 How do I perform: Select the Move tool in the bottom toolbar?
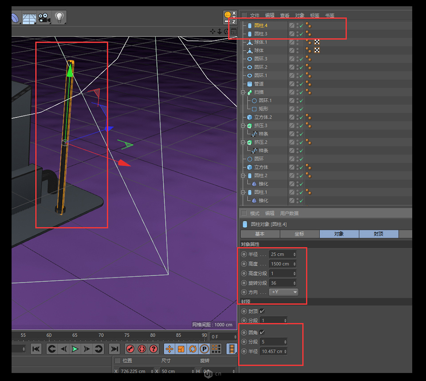170,349
